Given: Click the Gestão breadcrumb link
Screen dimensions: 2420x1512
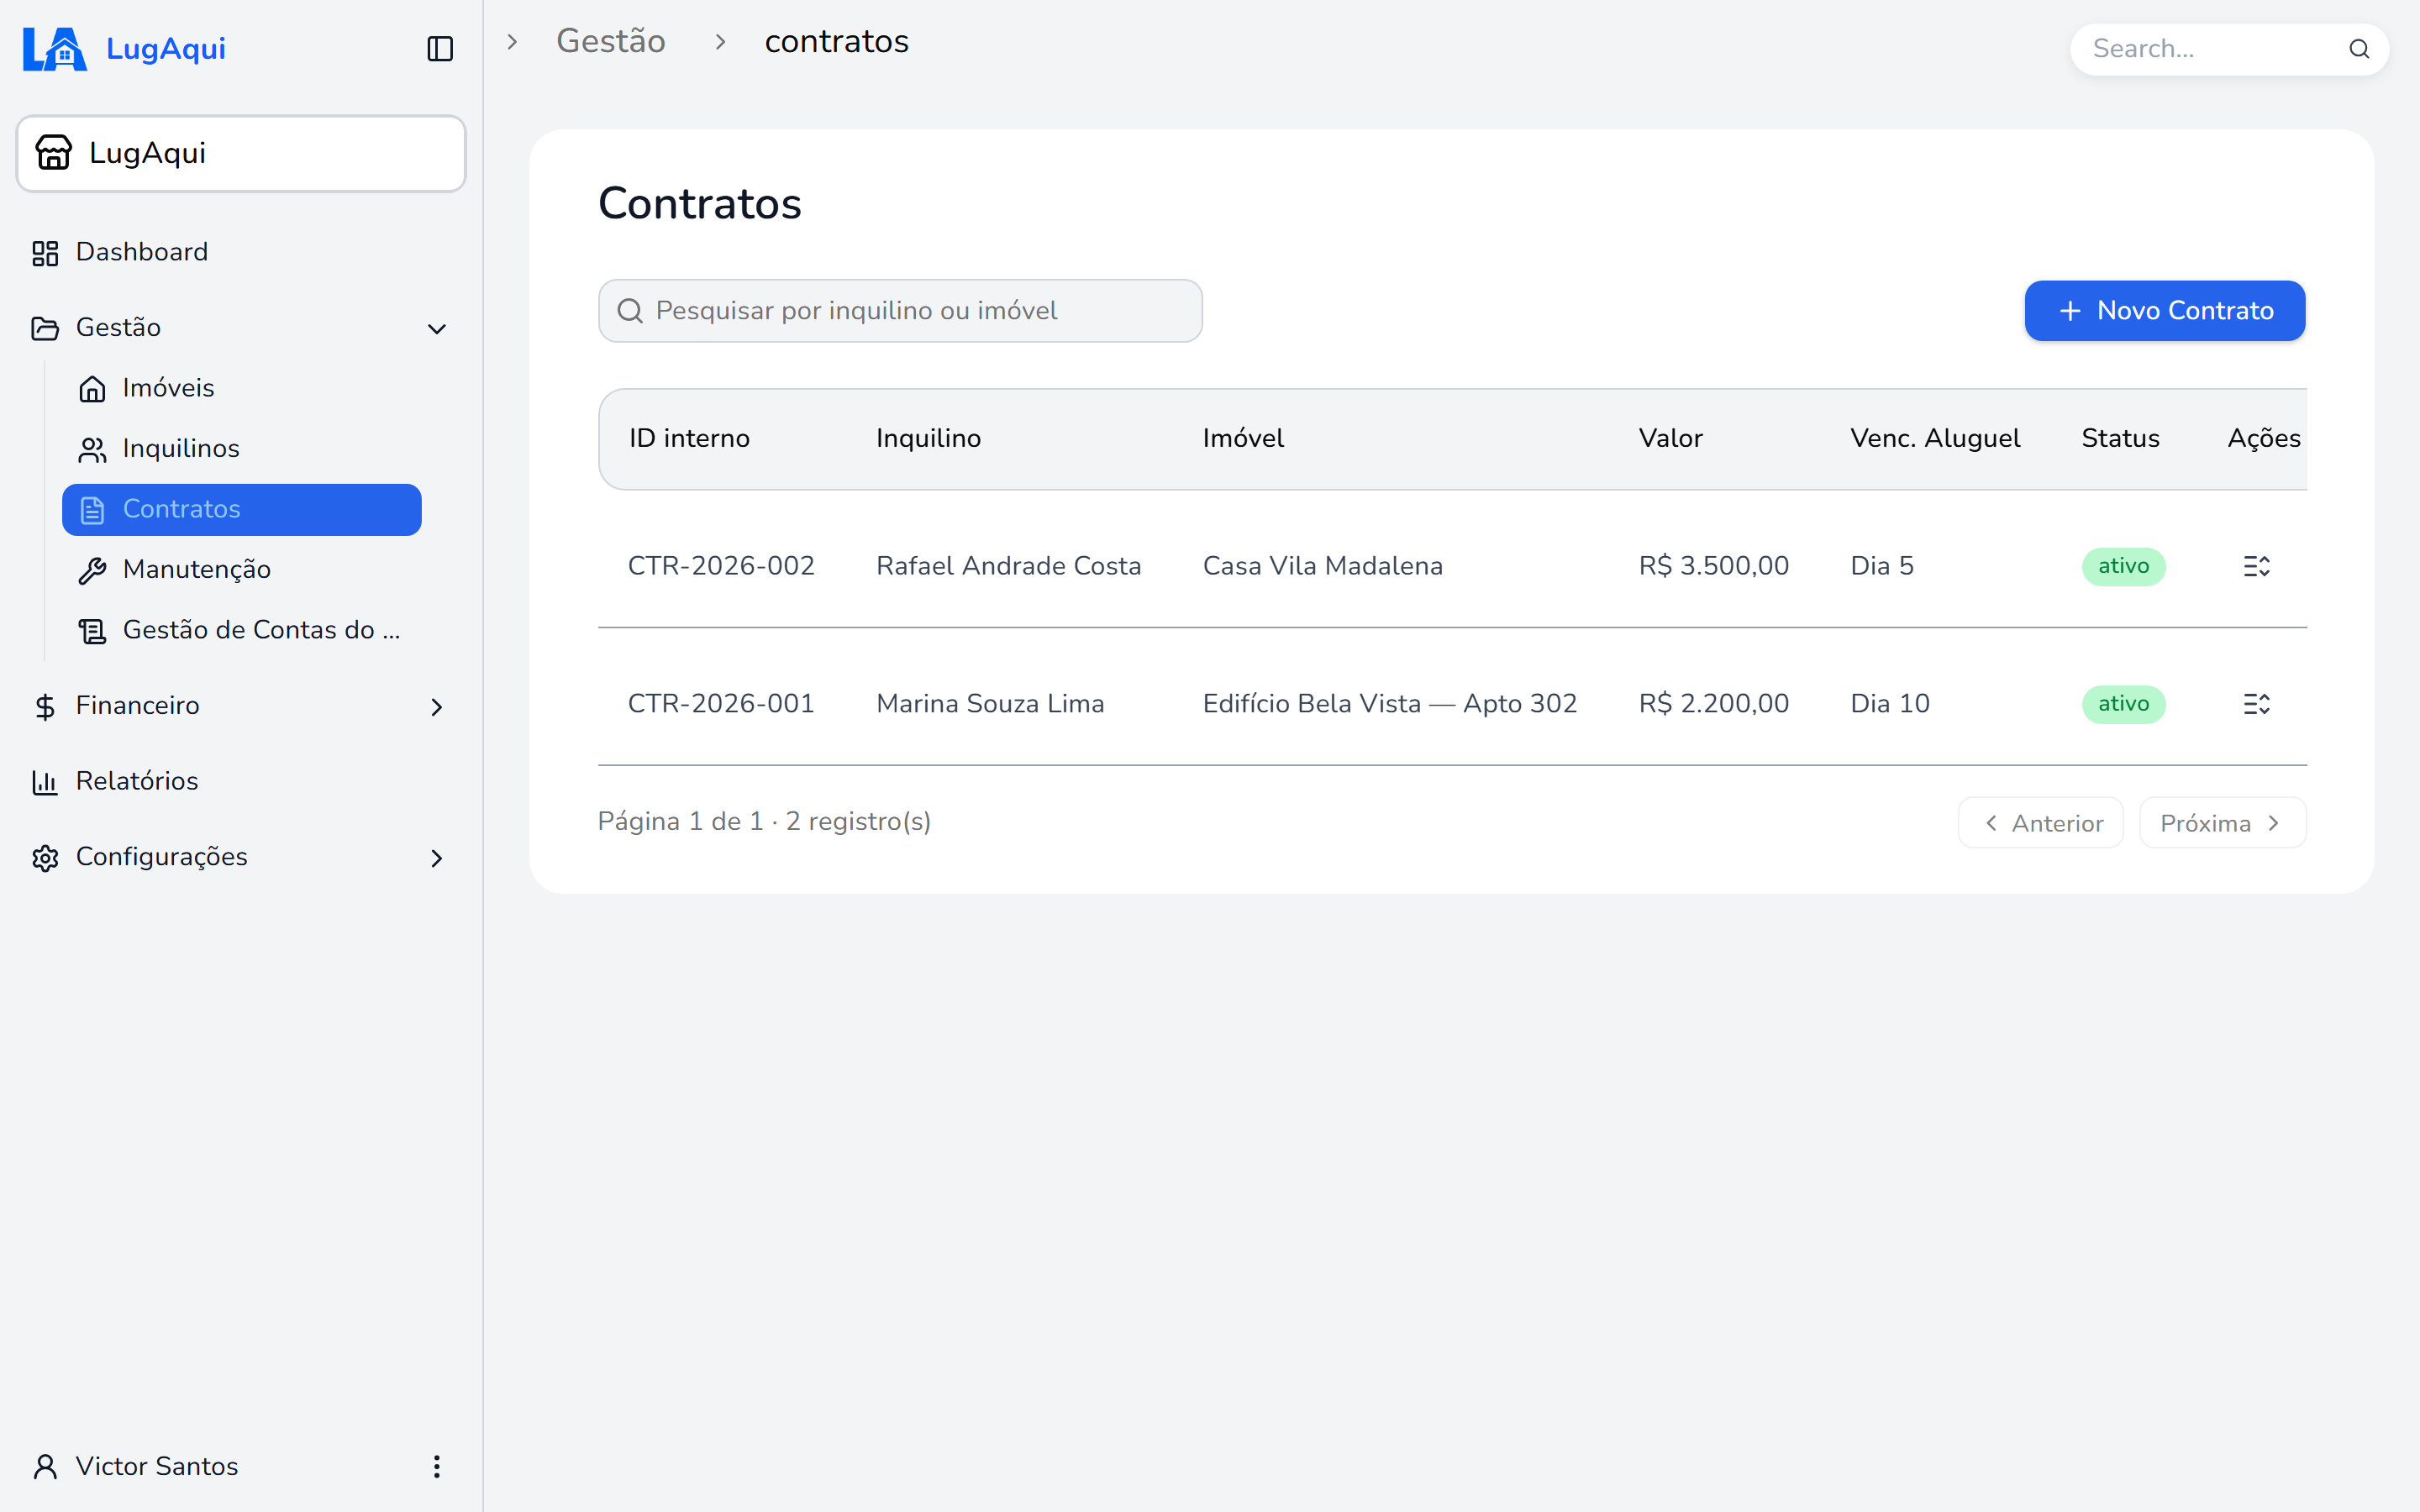Looking at the screenshot, I should (x=611, y=41).
